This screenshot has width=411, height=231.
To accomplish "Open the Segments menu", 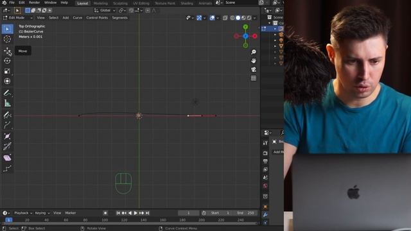I will [120, 18].
